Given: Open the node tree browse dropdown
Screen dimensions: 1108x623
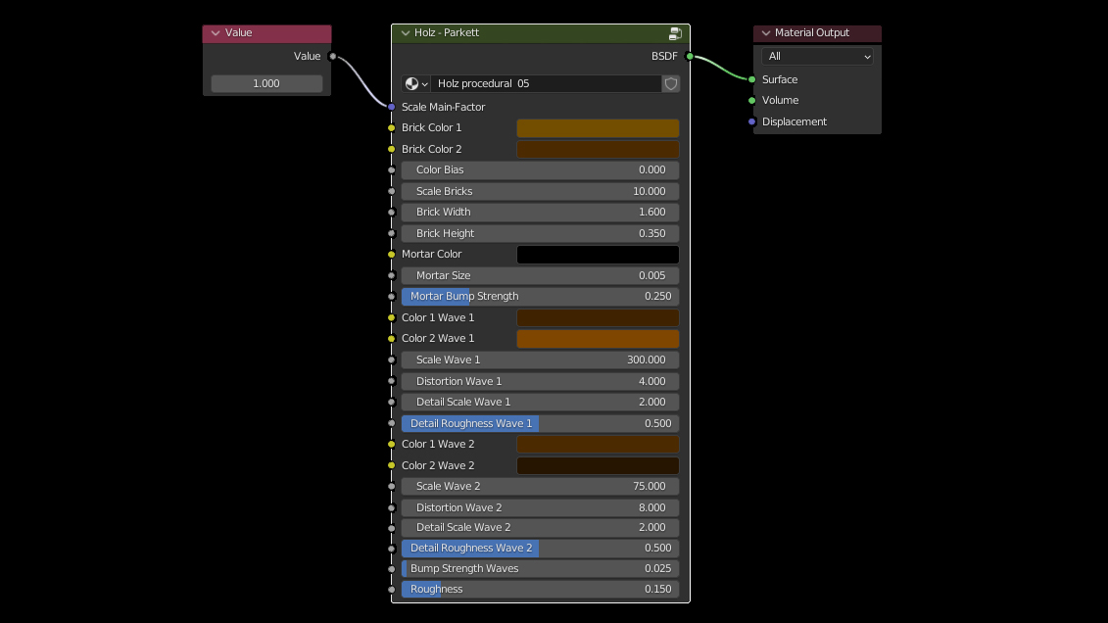Looking at the screenshot, I should tap(416, 84).
